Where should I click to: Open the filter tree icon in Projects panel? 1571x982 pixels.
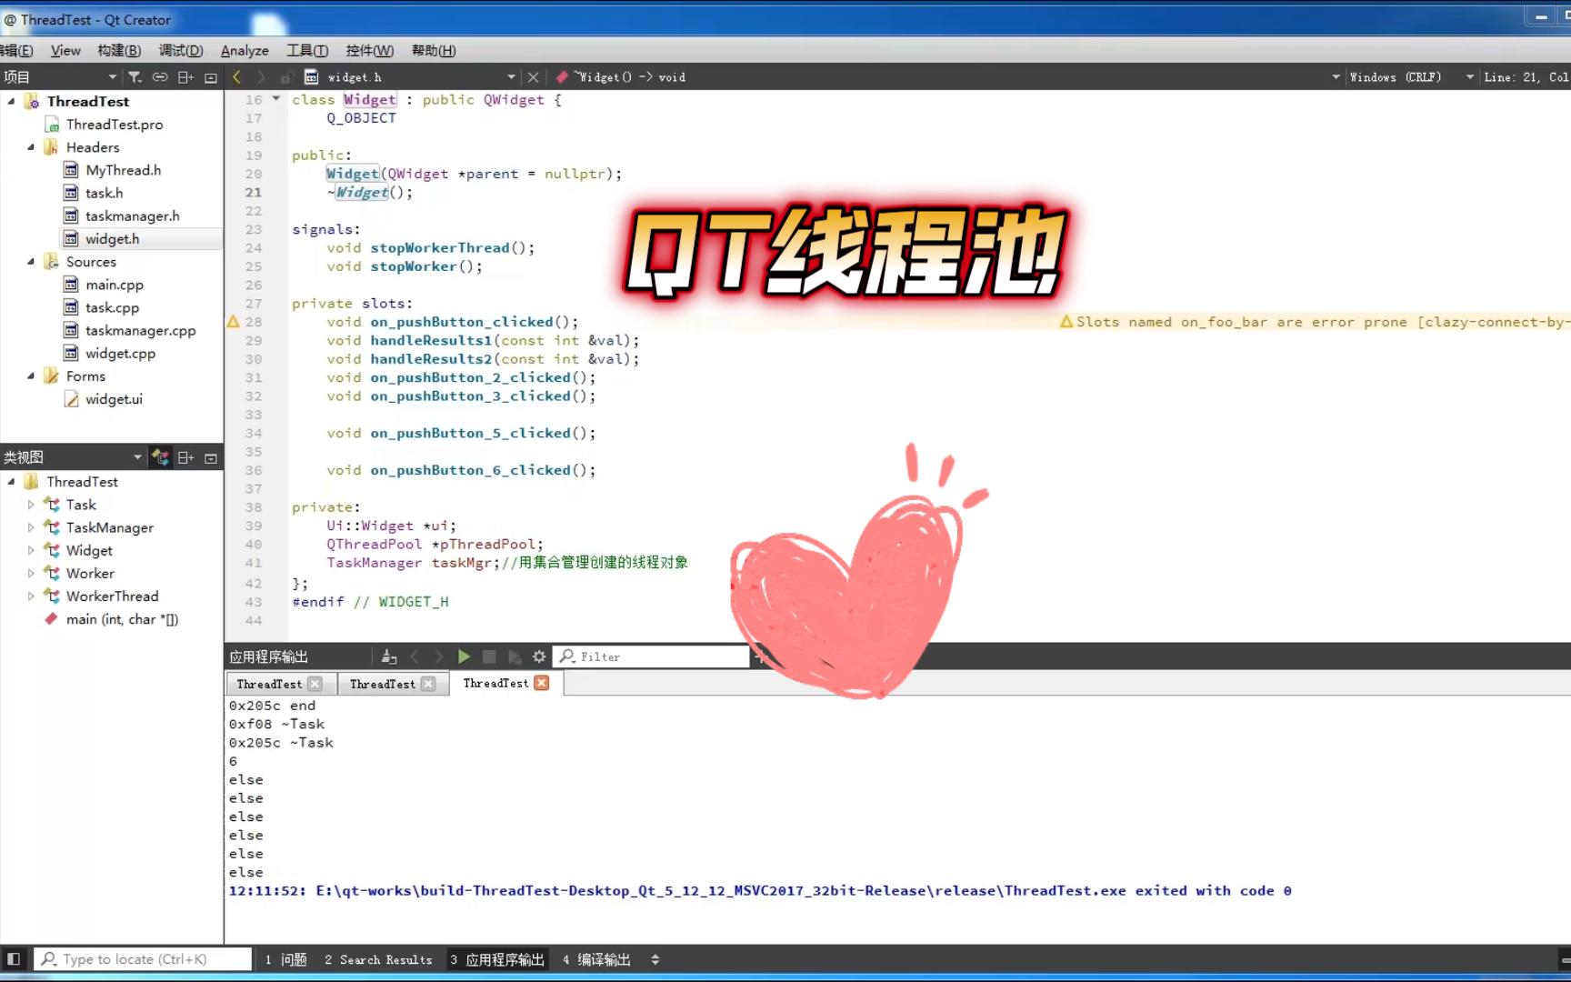tap(134, 76)
